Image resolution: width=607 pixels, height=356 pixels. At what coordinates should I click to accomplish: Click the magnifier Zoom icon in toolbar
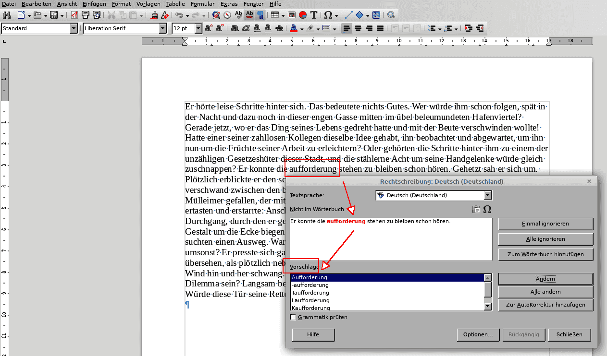391,15
